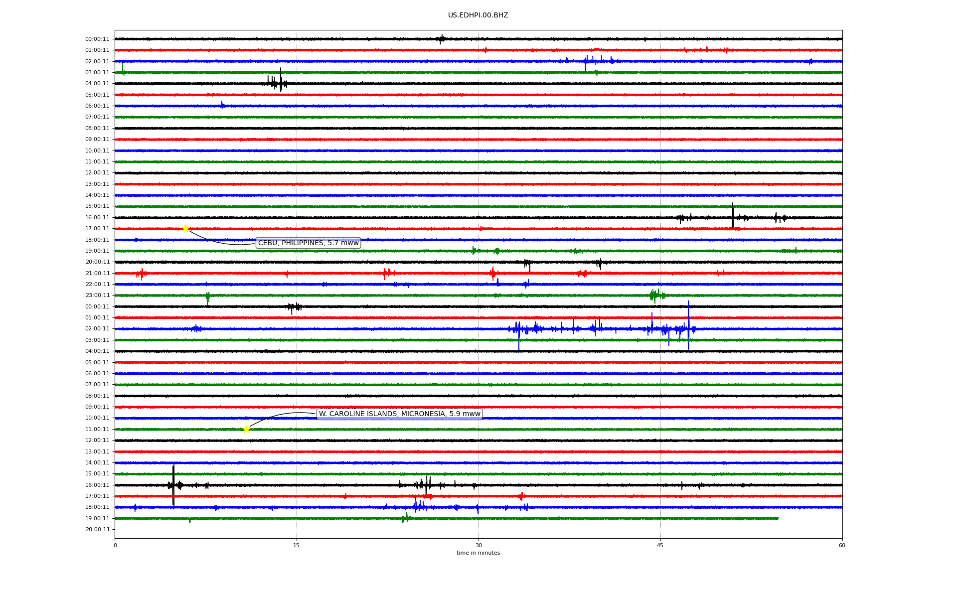Click the first 00:00:11 row label at top
Screen dimensions: 957x598
tap(97, 39)
